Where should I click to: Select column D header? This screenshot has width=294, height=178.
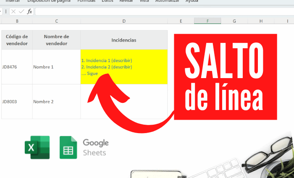click(x=124, y=21)
